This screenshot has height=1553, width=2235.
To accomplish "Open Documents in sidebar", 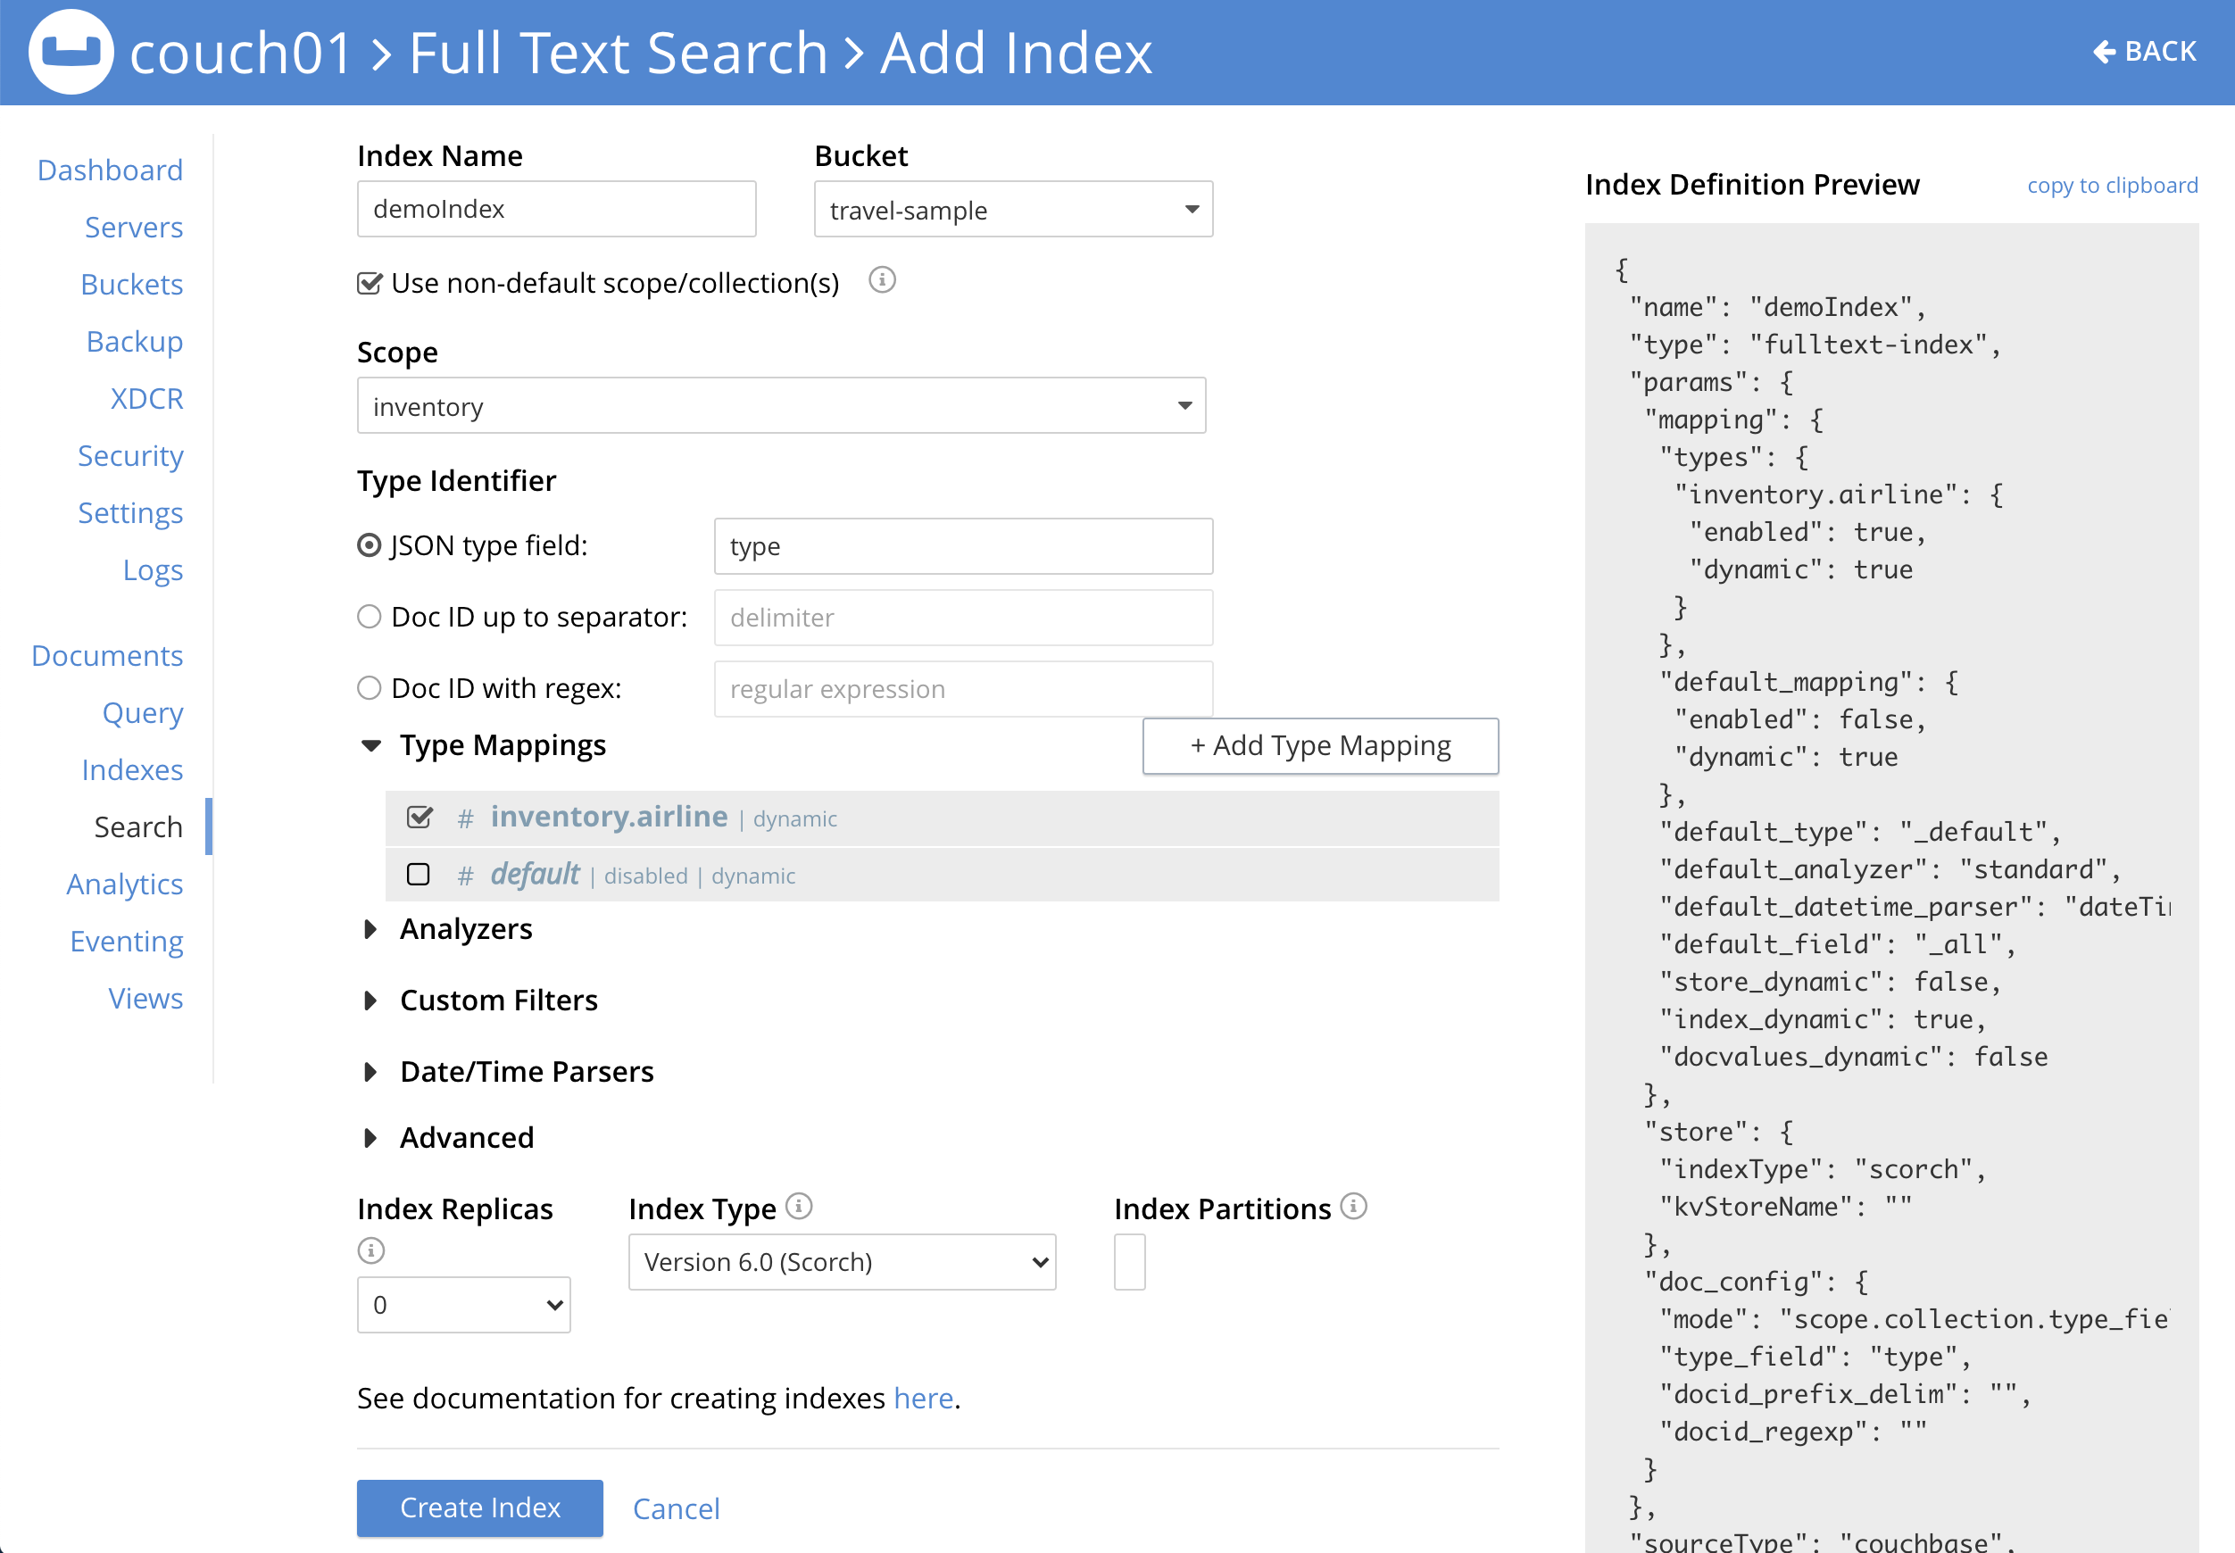I will click(107, 656).
